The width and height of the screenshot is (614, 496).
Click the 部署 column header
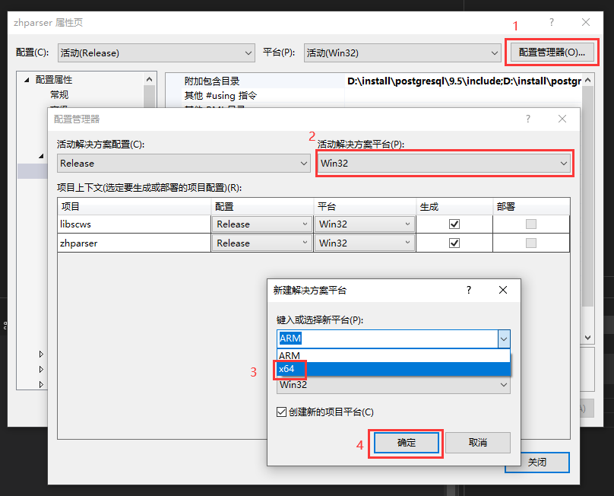tap(531, 207)
